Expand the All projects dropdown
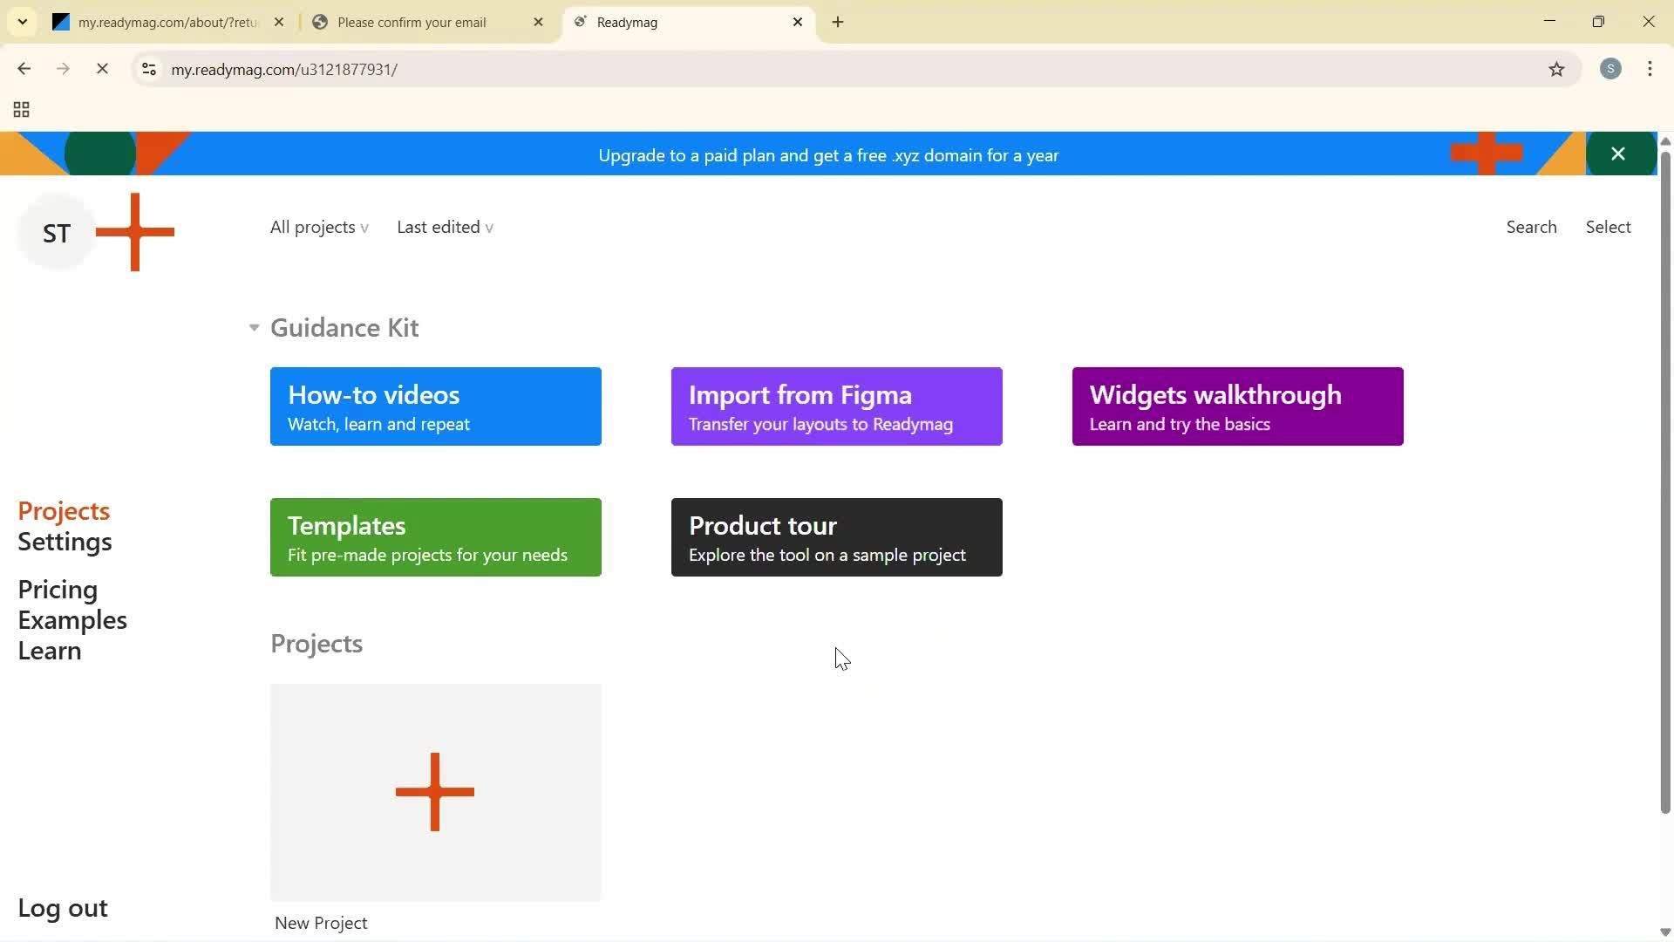The width and height of the screenshot is (1674, 942). tap(317, 227)
